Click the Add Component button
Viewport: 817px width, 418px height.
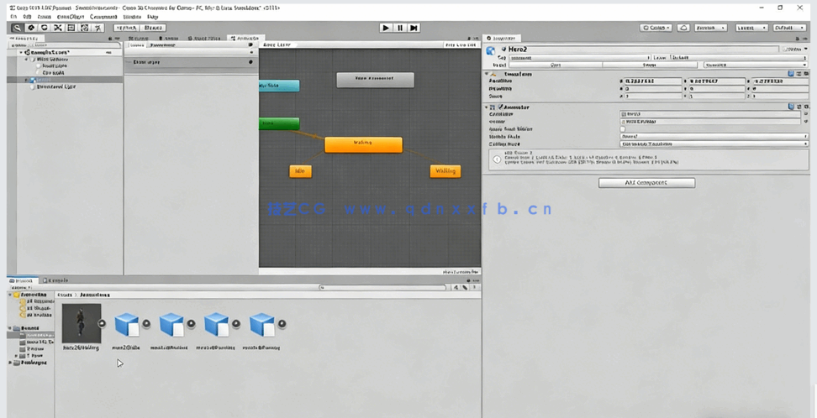coord(646,182)
